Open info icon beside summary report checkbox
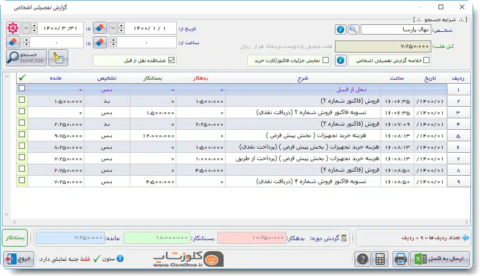This screenshot has height=276, width=480. tap(341, 60)
